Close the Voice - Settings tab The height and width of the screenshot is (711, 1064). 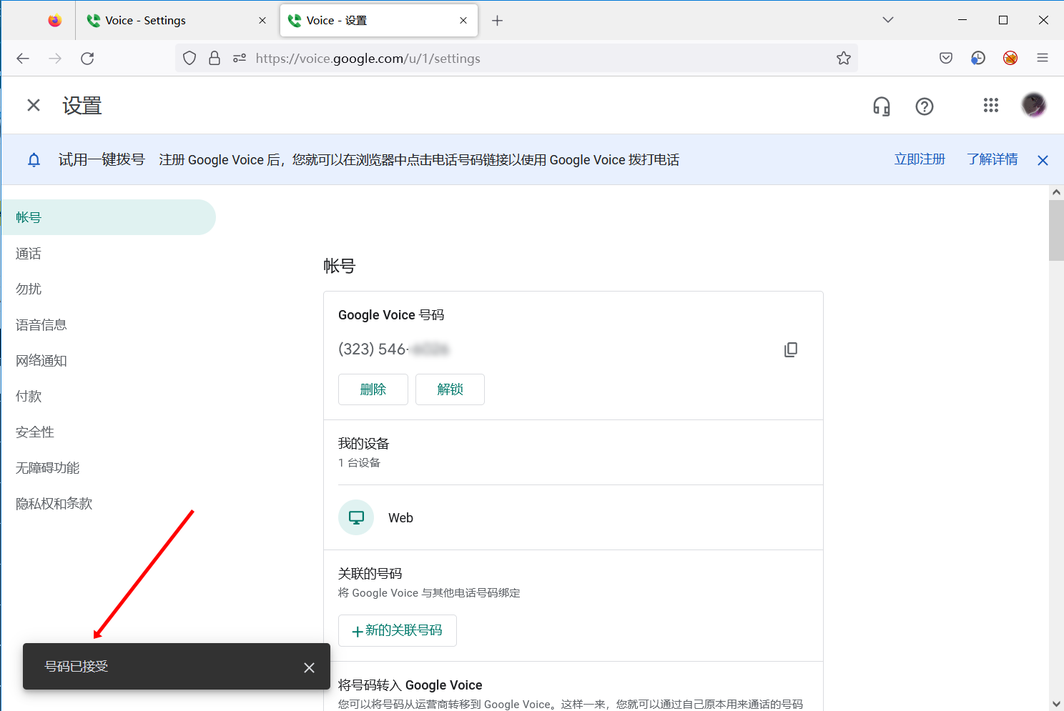[x=262, y=21]
